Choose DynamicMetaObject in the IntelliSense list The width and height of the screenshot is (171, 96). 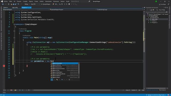[x=64, y=72]
